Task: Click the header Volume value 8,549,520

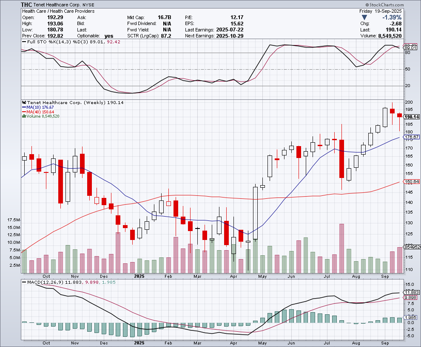Action: coord(390,36)
